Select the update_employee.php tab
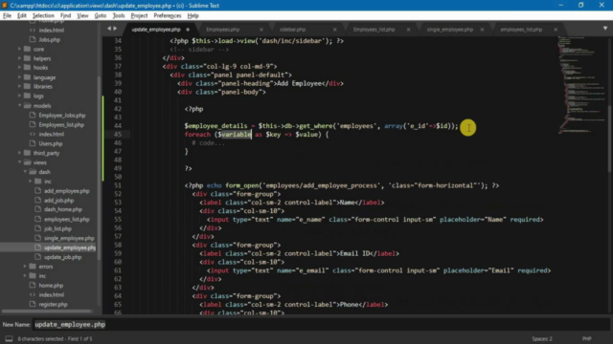The height and width of the screenshot is (344, 613). pyautogui.click(x=156, y=30)
